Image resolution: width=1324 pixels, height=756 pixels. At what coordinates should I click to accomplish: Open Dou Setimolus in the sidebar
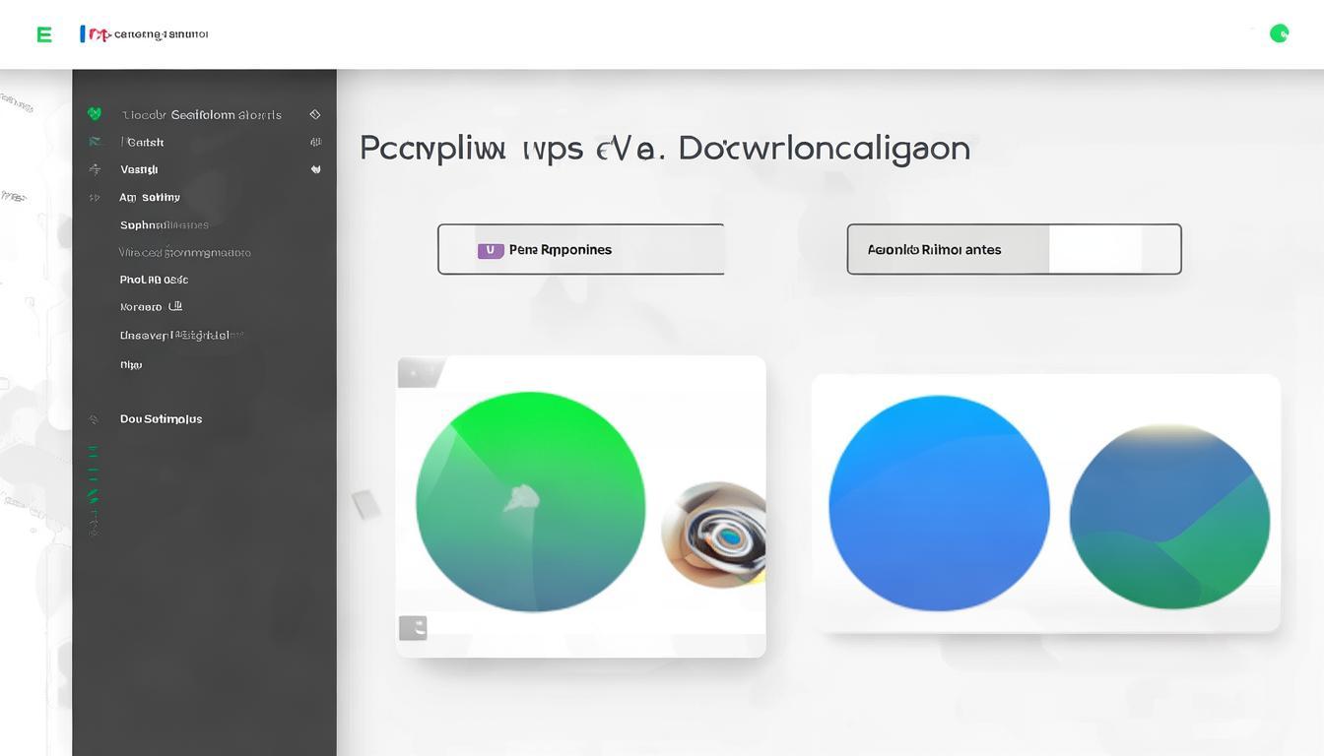point(161,419)
